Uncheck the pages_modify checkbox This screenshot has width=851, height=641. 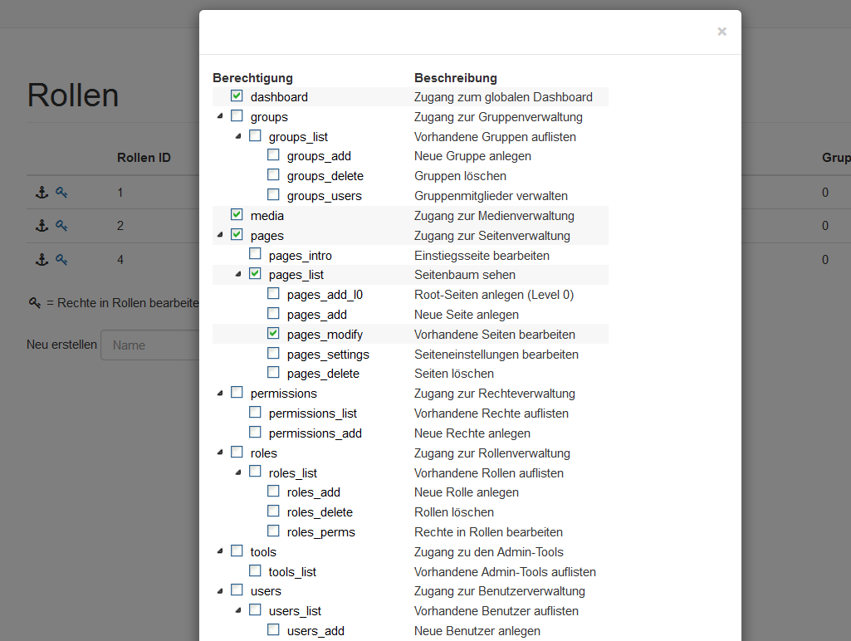[x=273, y=334]
